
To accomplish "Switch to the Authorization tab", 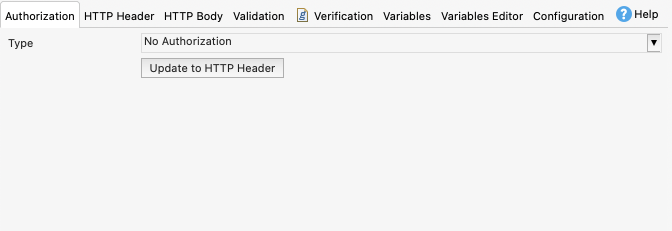I will (x=40, y=16).
